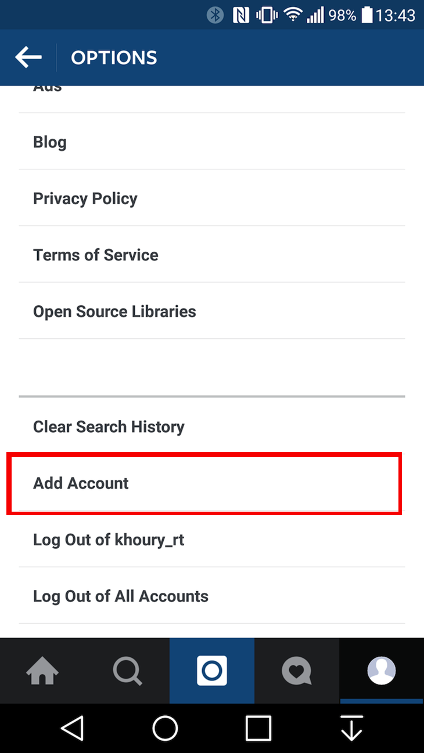The height and width of the screenshot is (753, 424).
Task: Tap Log Out of All Accounts
Action: (x=121, y=596)
